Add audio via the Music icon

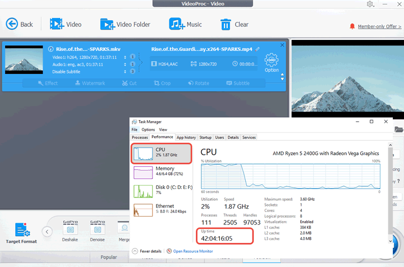click(185, 24)
